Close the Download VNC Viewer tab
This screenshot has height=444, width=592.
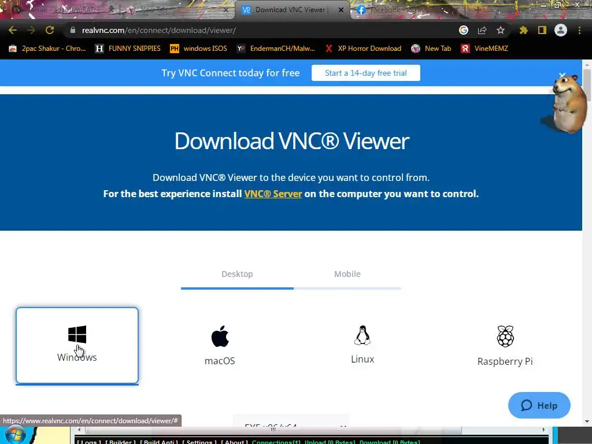[x=341, y=10]
